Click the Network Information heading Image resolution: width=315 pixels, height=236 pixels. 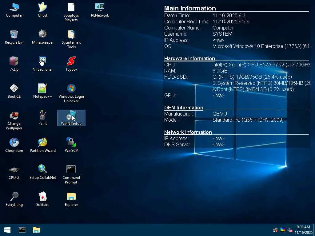[188, 132]
